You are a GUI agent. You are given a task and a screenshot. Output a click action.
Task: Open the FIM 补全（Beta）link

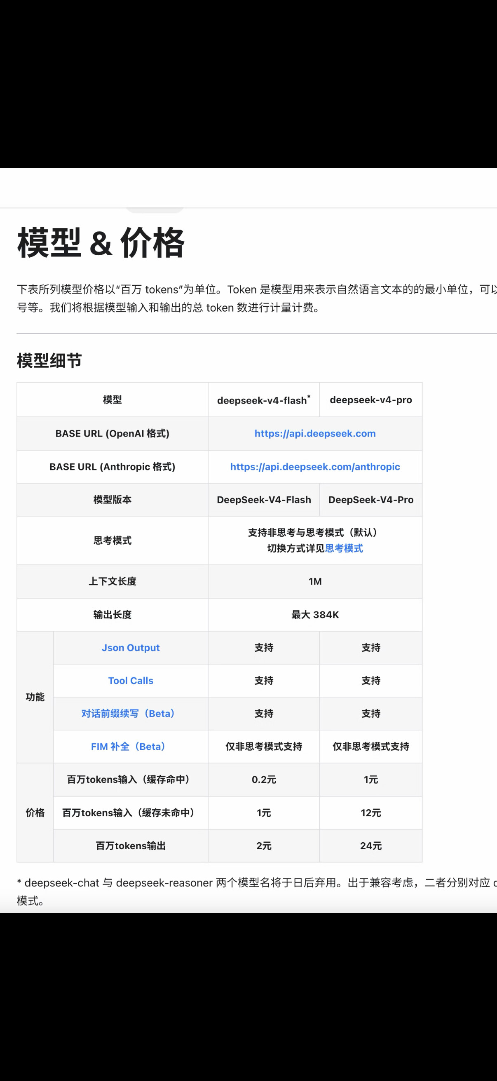pyautogui.click(x=128, y=747)
